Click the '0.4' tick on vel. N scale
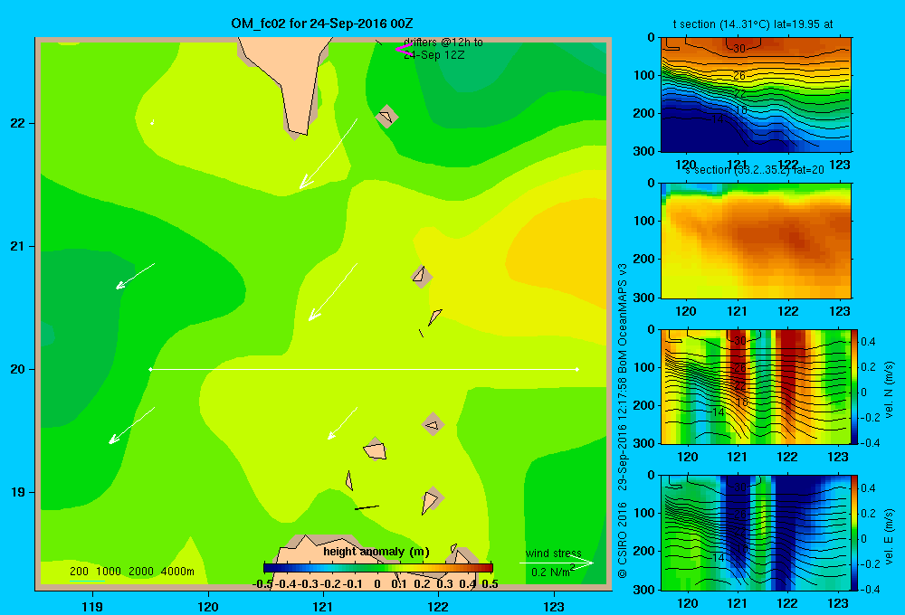 coord(868,342)
